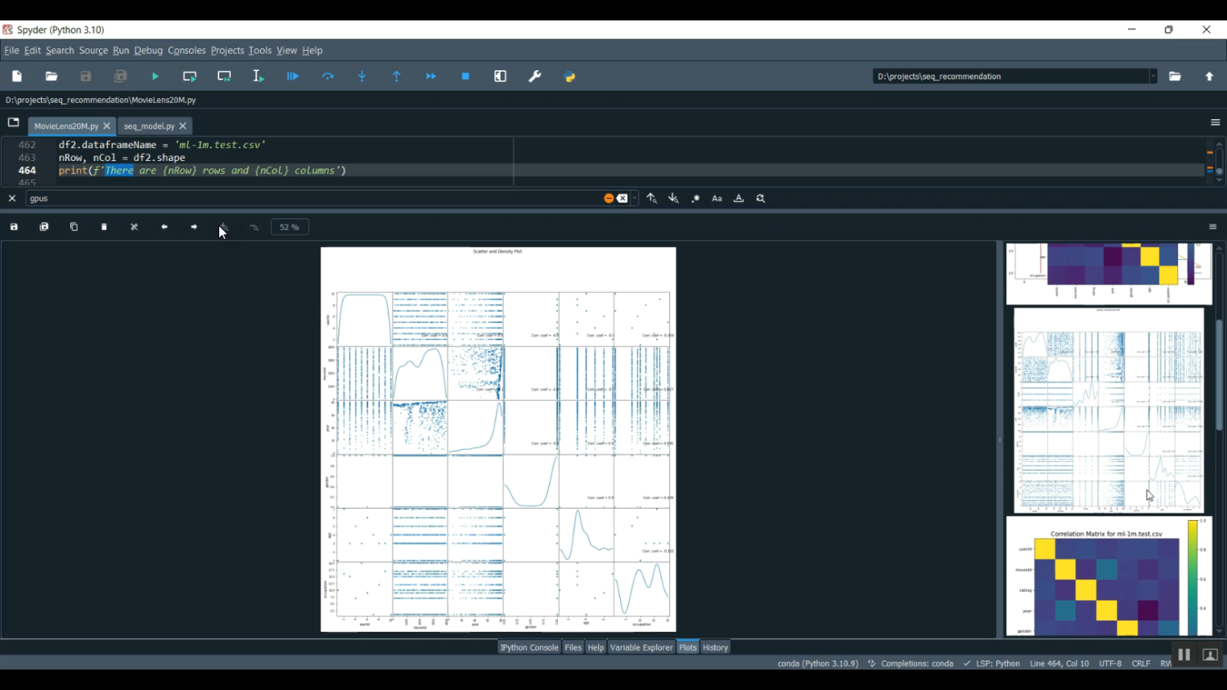Screen dimensions: 1227x690
Task: Save the current plot with the floppy icon
Action: [14, 227]
